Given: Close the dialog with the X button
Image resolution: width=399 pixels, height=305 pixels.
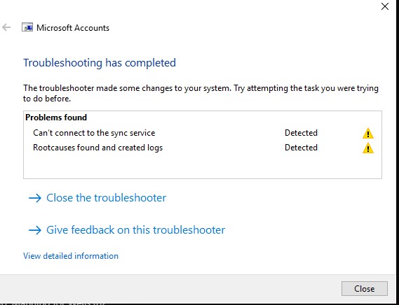Looking at the screenshot, I should tap(385, 6).
